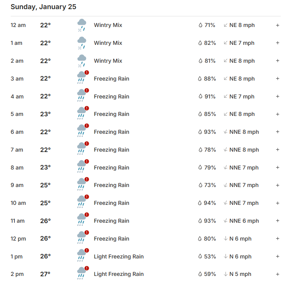Select the 5 am time label
The image size is (294, 282).
17,114
